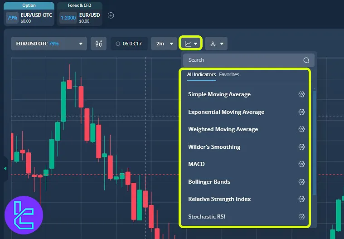The width and height of the screenshot is (344, 239).
Task: Open settings gear for Wilder's Smoothing
Action: 302,146
